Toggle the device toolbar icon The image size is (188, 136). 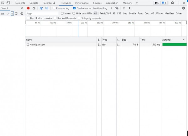click(x=8, y=3)
